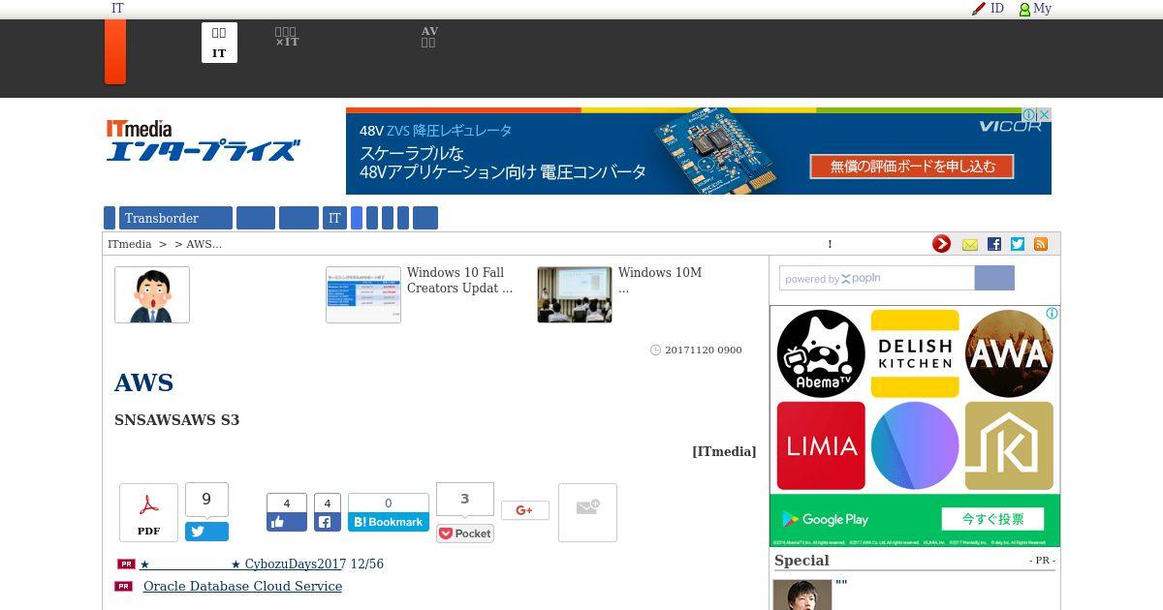Viewport: 1163px width, 610px height.
Task: Open the orange RSS feed icon
Action: coord(1041,244)
